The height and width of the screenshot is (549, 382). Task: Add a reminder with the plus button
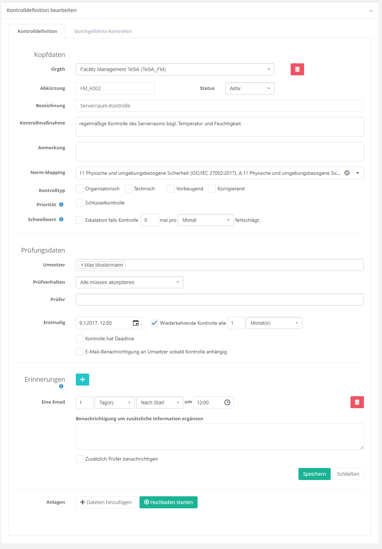click(x=82, y=380)
